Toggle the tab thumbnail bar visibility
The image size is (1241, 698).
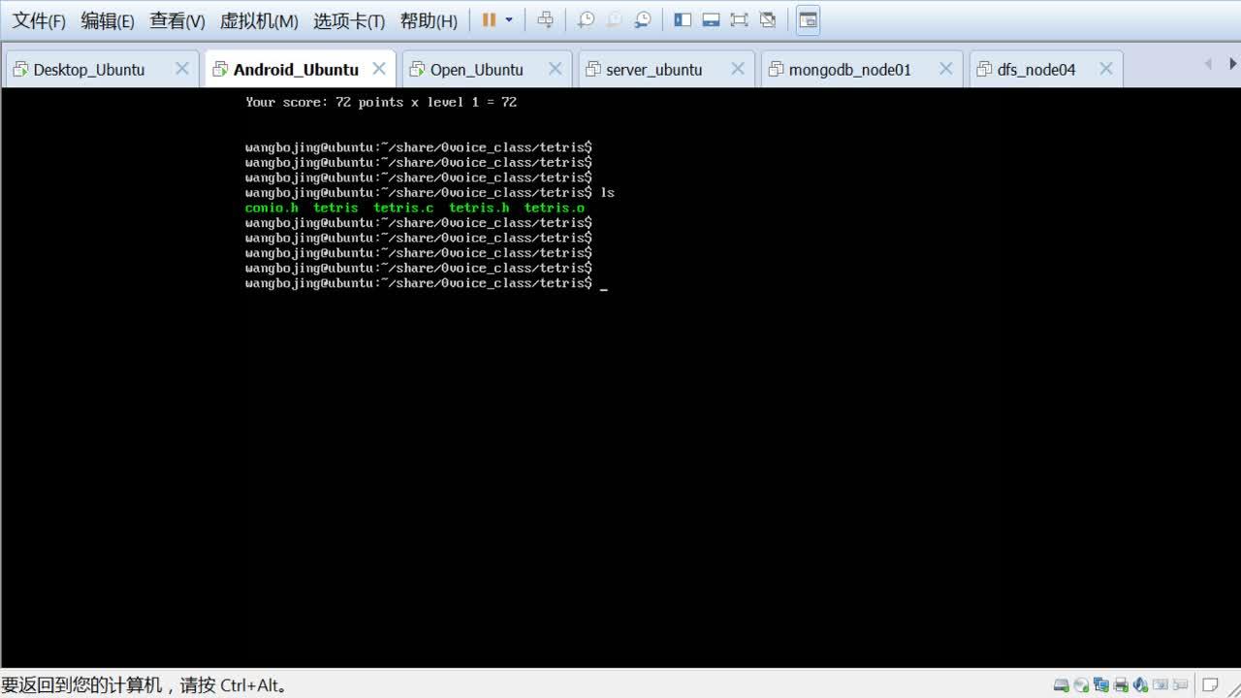tap(711, 19)
